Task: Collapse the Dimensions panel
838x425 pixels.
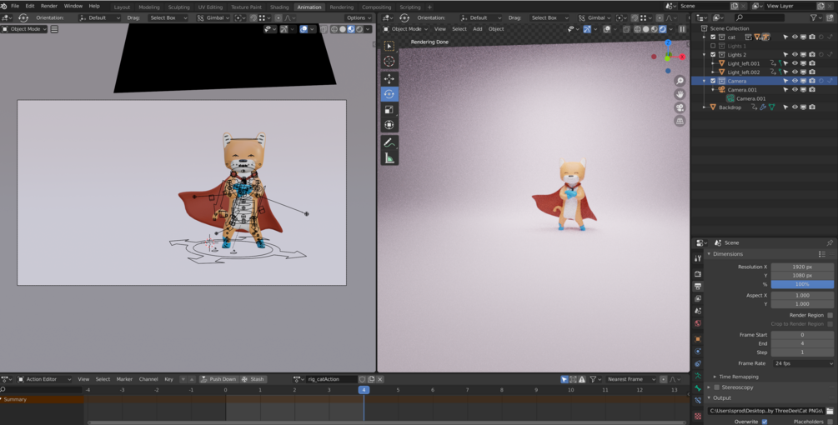Action: tap(710, 254)
